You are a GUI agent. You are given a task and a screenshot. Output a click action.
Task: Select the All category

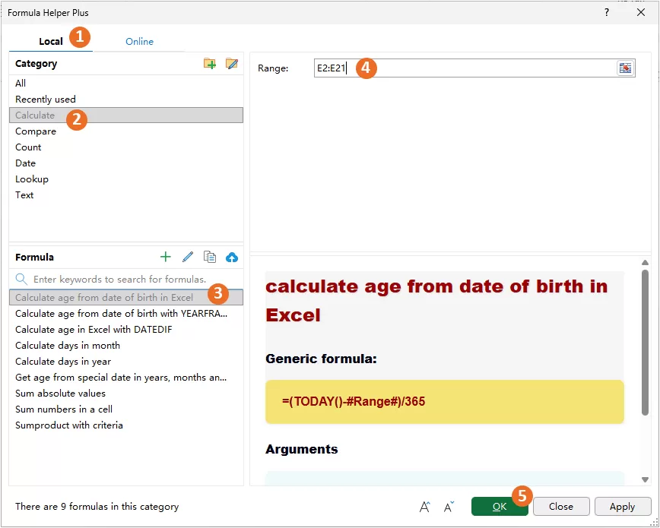click(x=126, y=84)
